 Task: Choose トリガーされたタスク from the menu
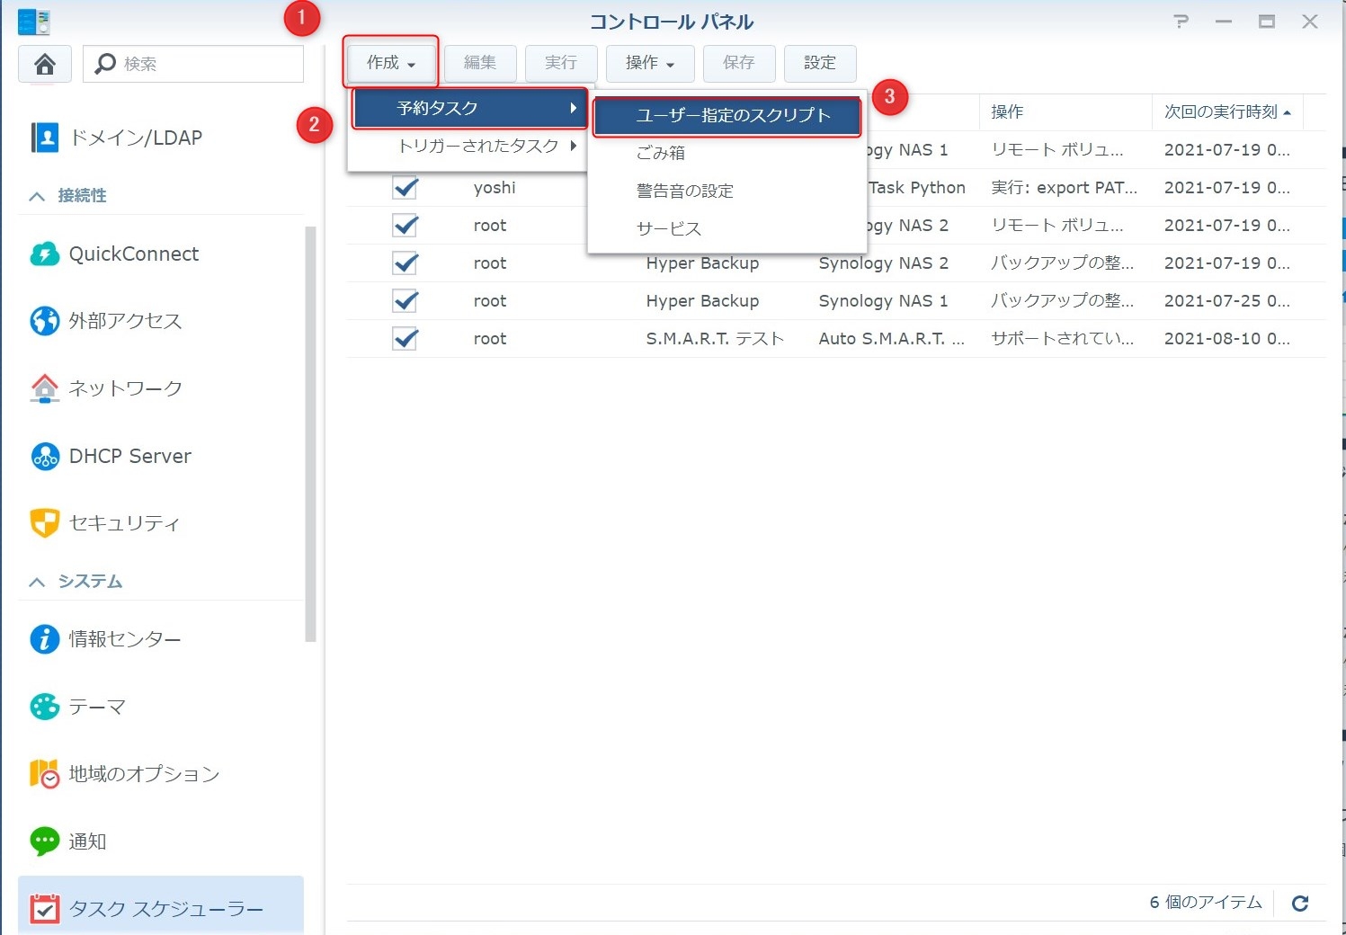477,146
